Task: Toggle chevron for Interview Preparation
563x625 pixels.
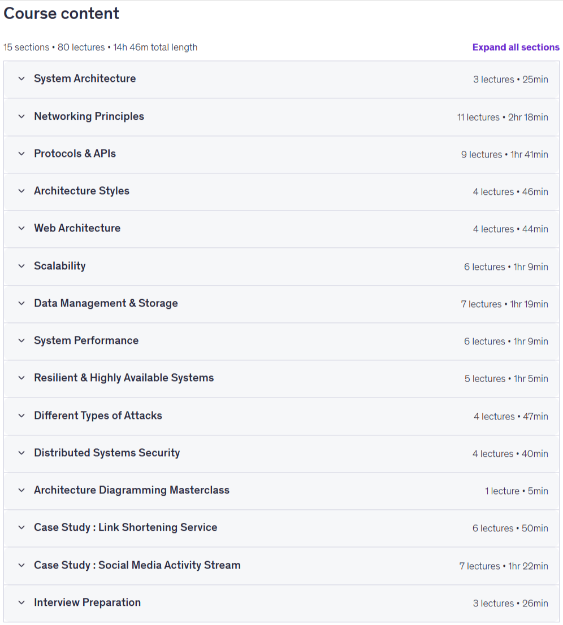Action: click(21, 602)
